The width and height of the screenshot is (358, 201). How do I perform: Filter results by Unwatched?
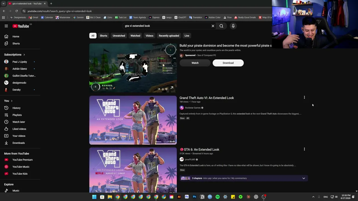119,36
